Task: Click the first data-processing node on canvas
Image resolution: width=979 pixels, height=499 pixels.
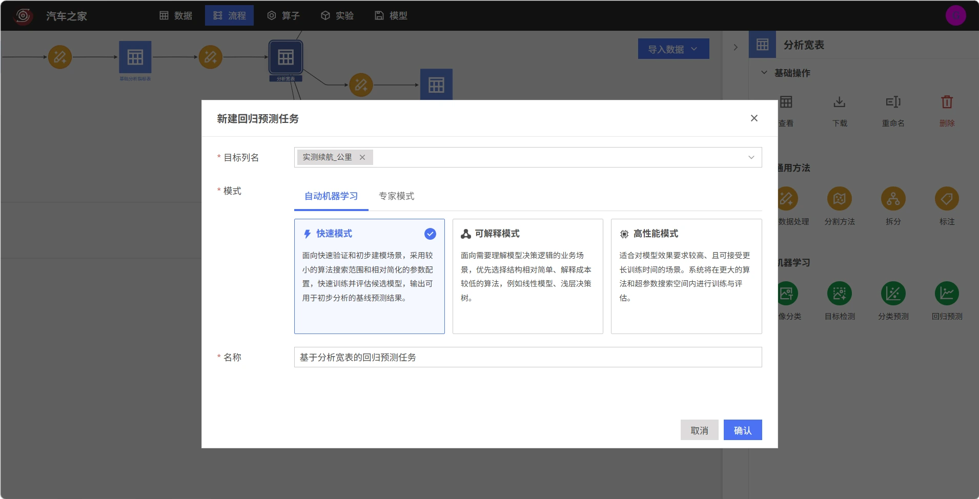Action: click(x=60, y=57)
